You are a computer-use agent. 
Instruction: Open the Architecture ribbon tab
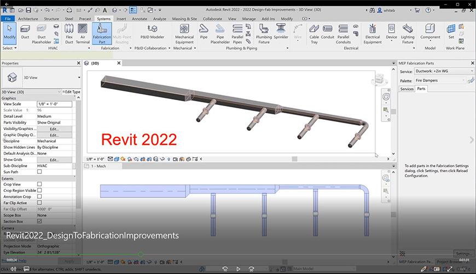(28, 19)
